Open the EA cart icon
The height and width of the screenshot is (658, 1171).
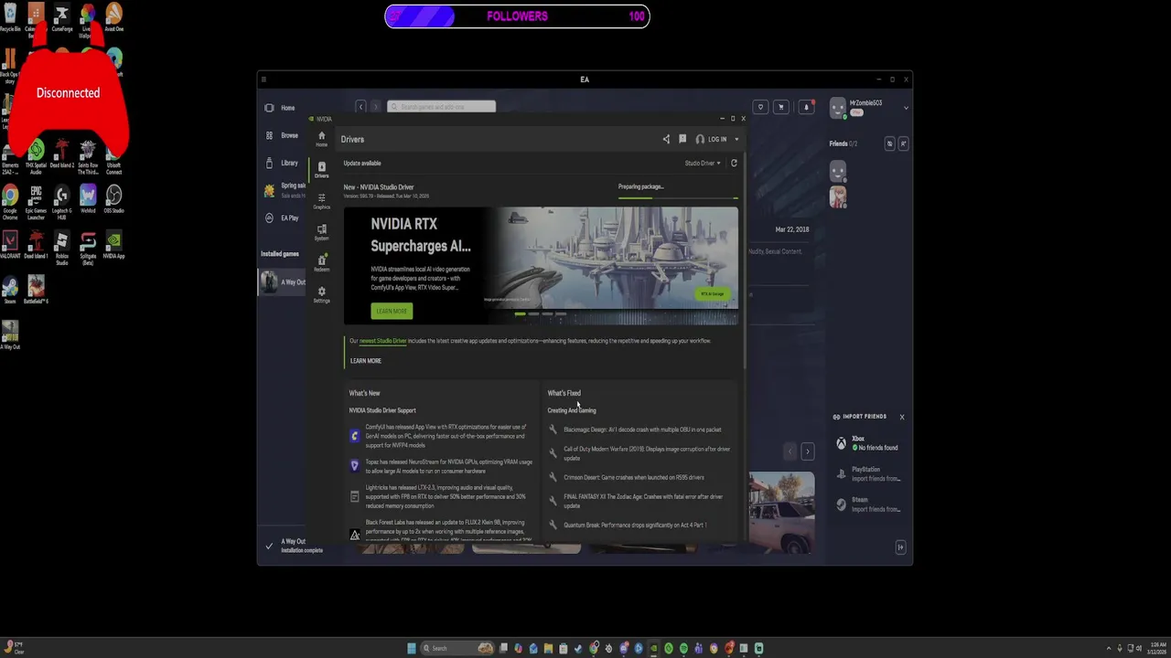[x=781, y=107]
